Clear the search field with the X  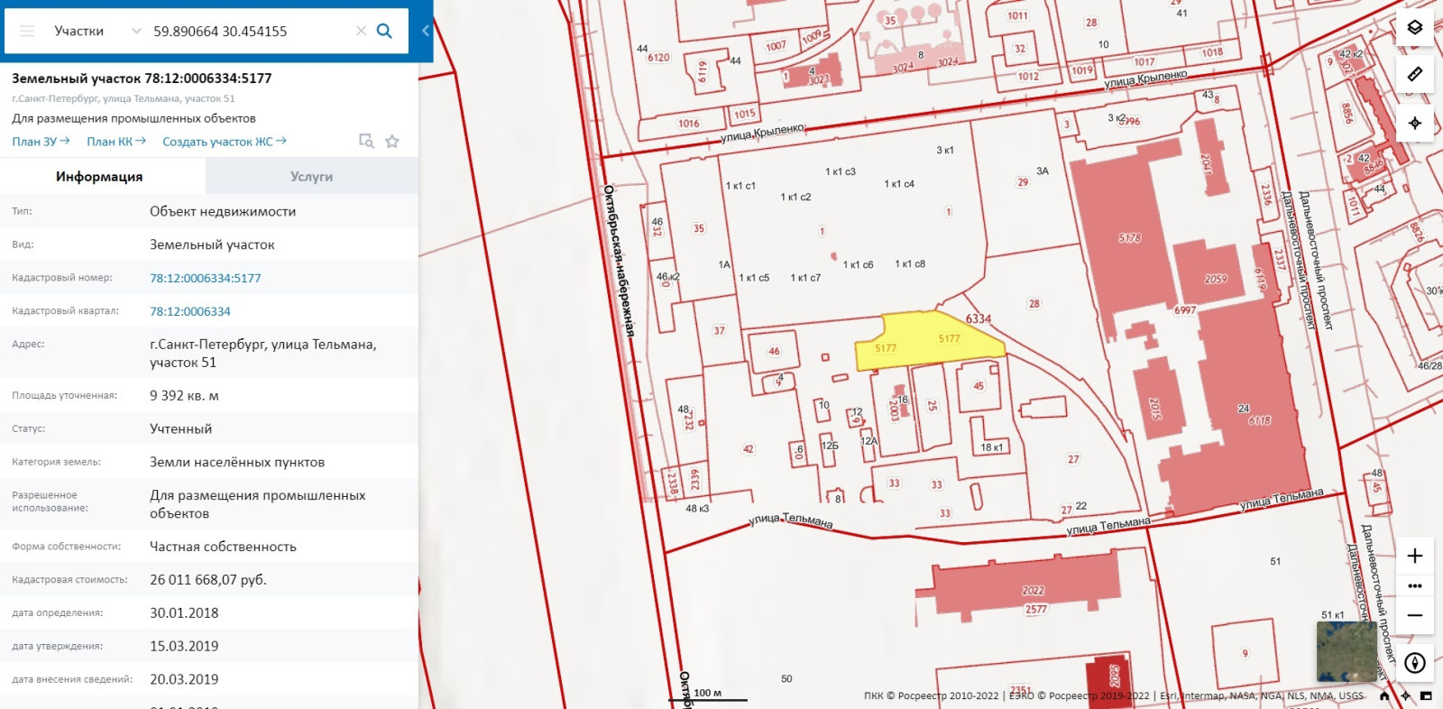coord(361,31)
